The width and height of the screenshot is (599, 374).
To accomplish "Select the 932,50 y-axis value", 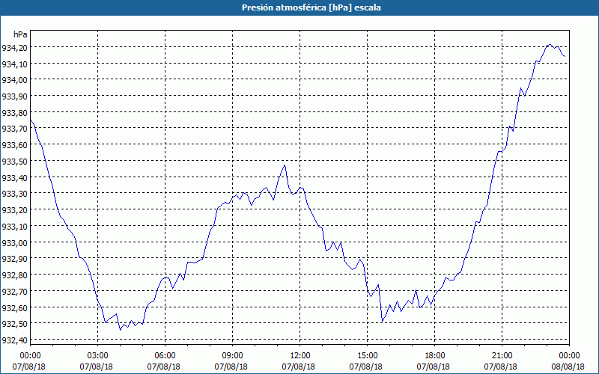I will pos(14,324).
